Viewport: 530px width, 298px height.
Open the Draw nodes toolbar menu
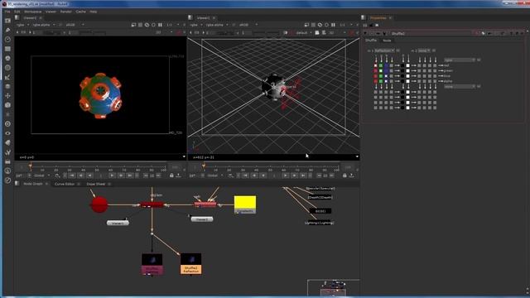tap(7, 30)
